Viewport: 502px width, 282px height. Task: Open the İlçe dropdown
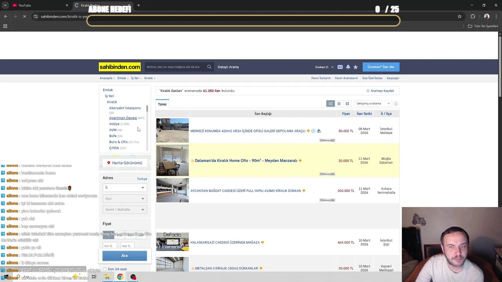pos(125,199)
